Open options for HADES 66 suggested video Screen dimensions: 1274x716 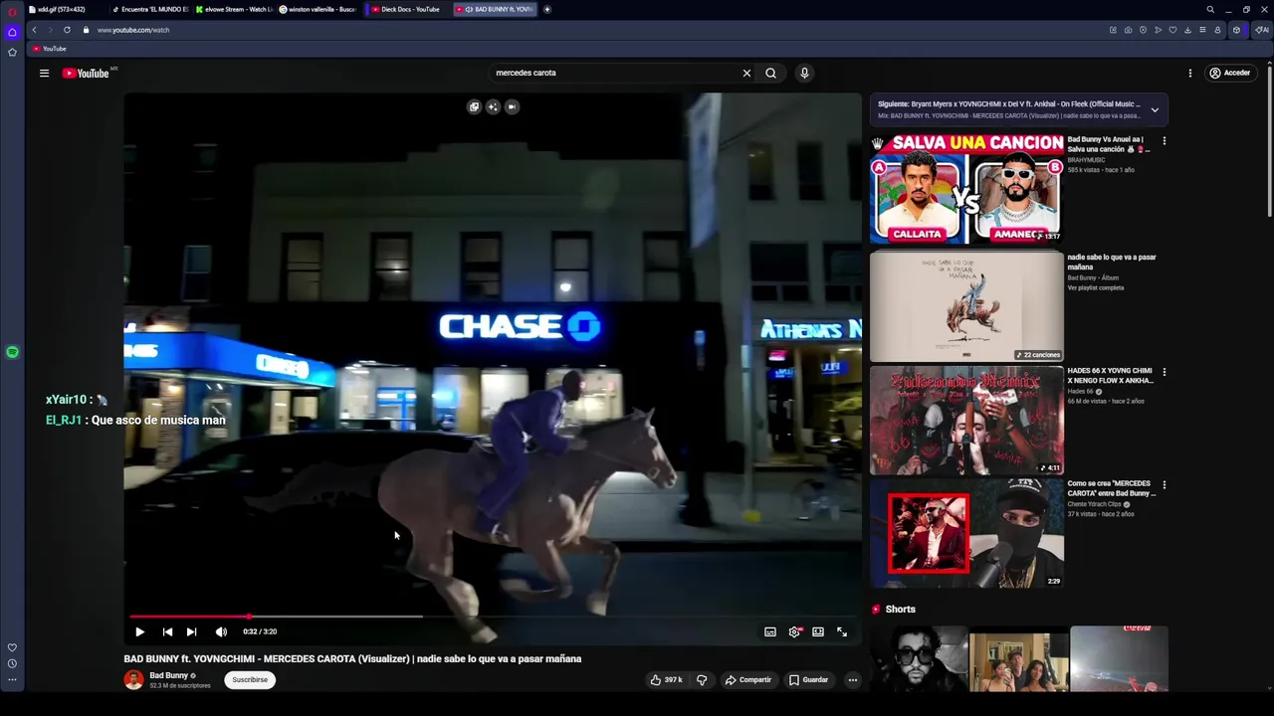coord(1164,372)
